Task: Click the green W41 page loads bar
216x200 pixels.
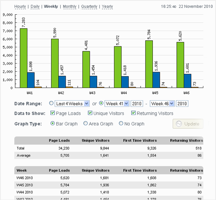Action: (24, 58)
